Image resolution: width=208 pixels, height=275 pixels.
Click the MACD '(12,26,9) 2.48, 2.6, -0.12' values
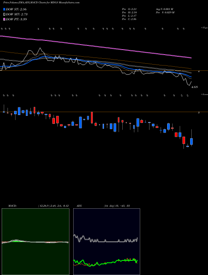[x=53, y=206]
